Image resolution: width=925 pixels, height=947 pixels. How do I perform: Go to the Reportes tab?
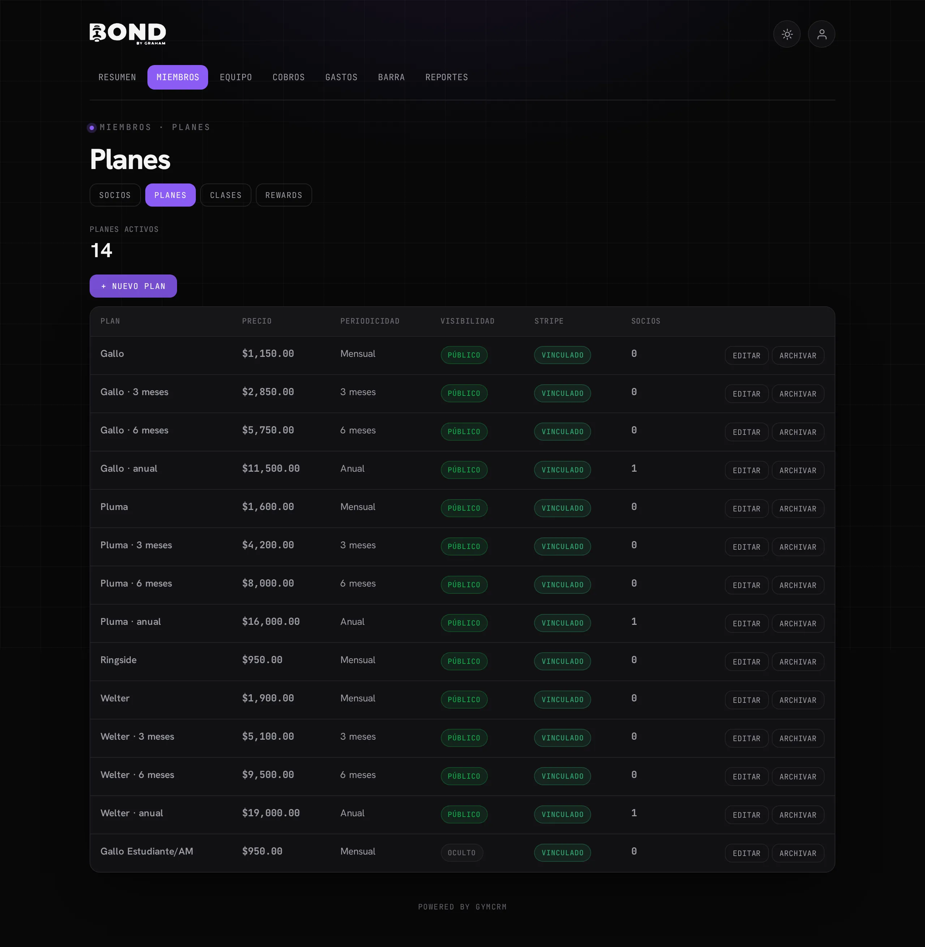pos(447,77)
